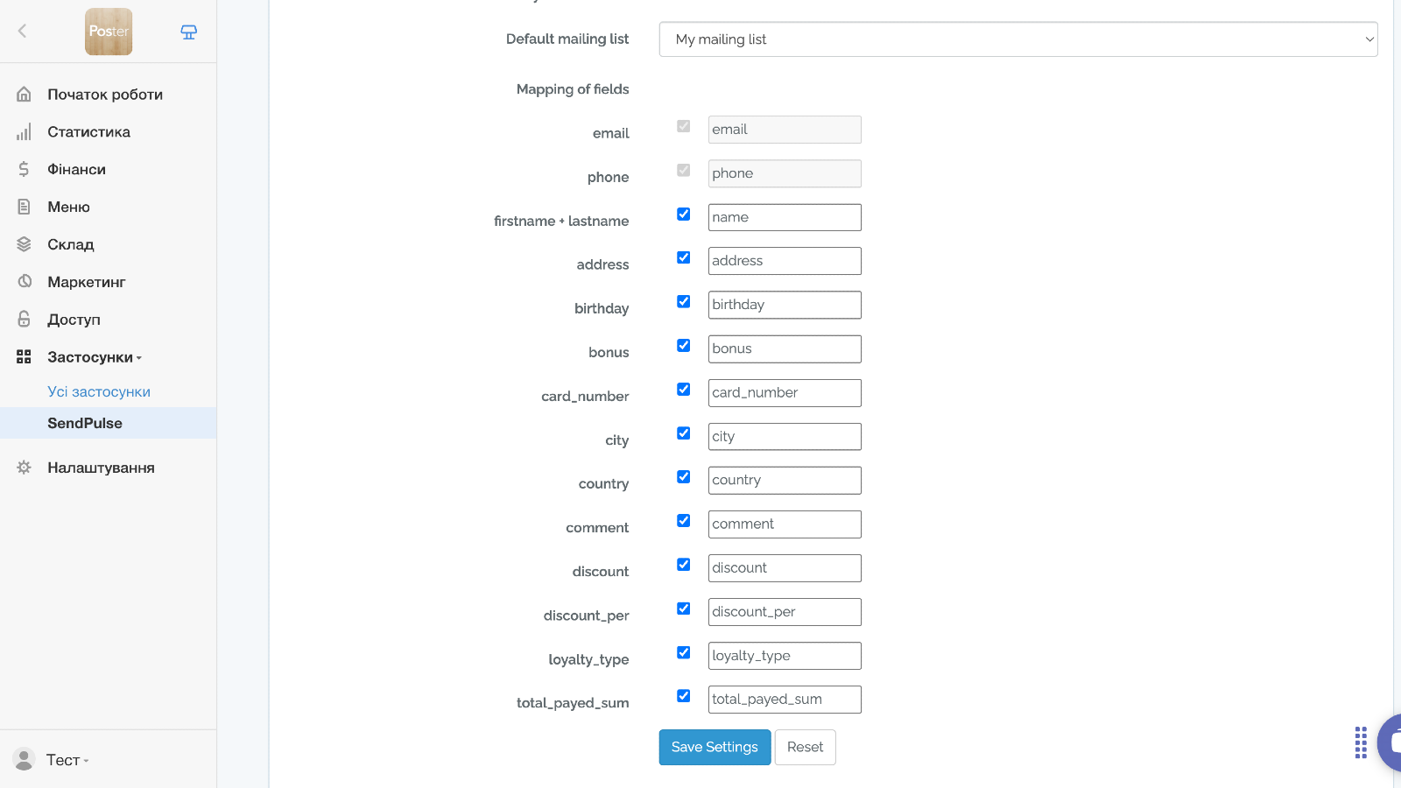
Task: Go to the Меню section
Action: click(x=68, y=208)
